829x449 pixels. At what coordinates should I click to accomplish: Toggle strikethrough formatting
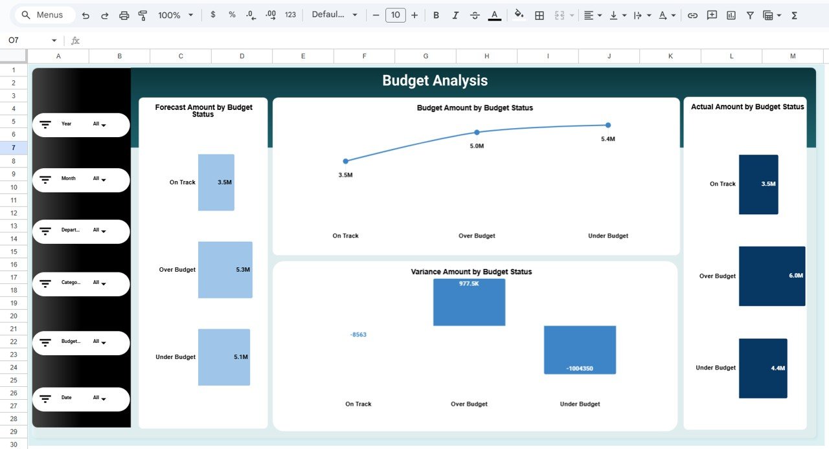[475, 15]
